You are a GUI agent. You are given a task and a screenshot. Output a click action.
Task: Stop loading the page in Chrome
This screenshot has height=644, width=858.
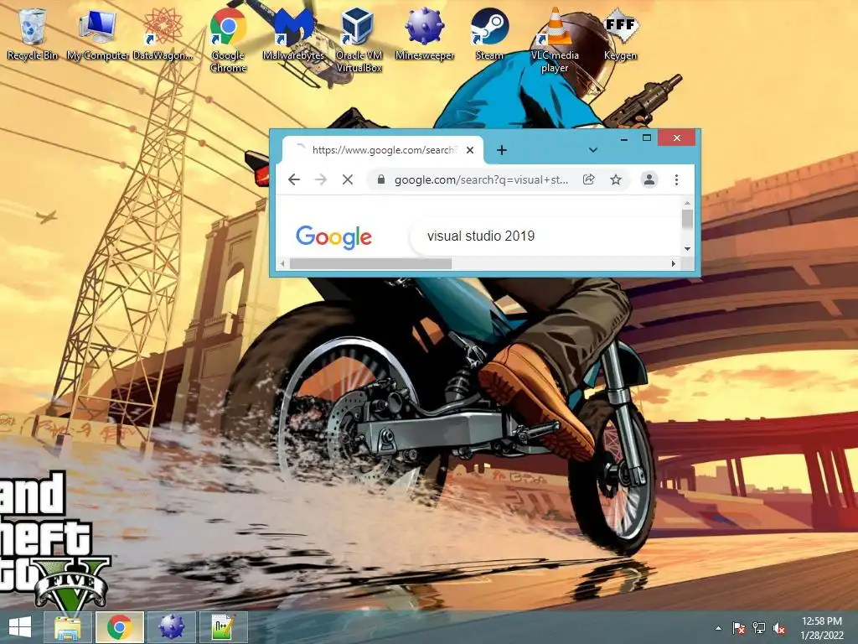click(x=348, y=179)
